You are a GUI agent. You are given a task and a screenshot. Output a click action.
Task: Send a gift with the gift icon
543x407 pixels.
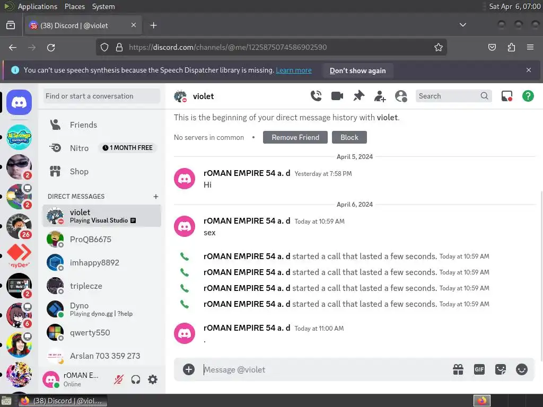pos(458,369)
